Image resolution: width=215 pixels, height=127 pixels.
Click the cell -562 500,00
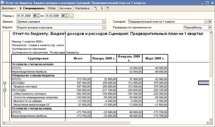78,94
